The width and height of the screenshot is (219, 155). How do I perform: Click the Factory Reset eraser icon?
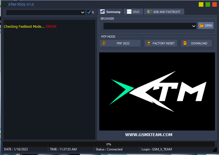click(148, 43)
